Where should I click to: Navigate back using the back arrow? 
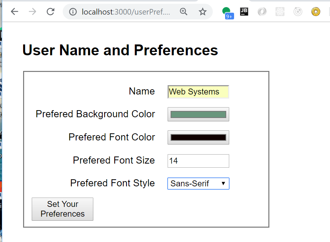pyautogui.click(x=14, y=12)
